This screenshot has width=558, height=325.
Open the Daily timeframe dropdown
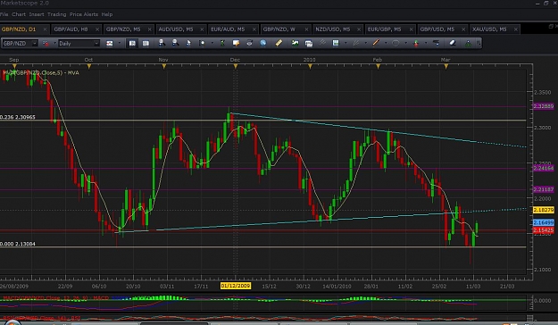tap(96, 44)
